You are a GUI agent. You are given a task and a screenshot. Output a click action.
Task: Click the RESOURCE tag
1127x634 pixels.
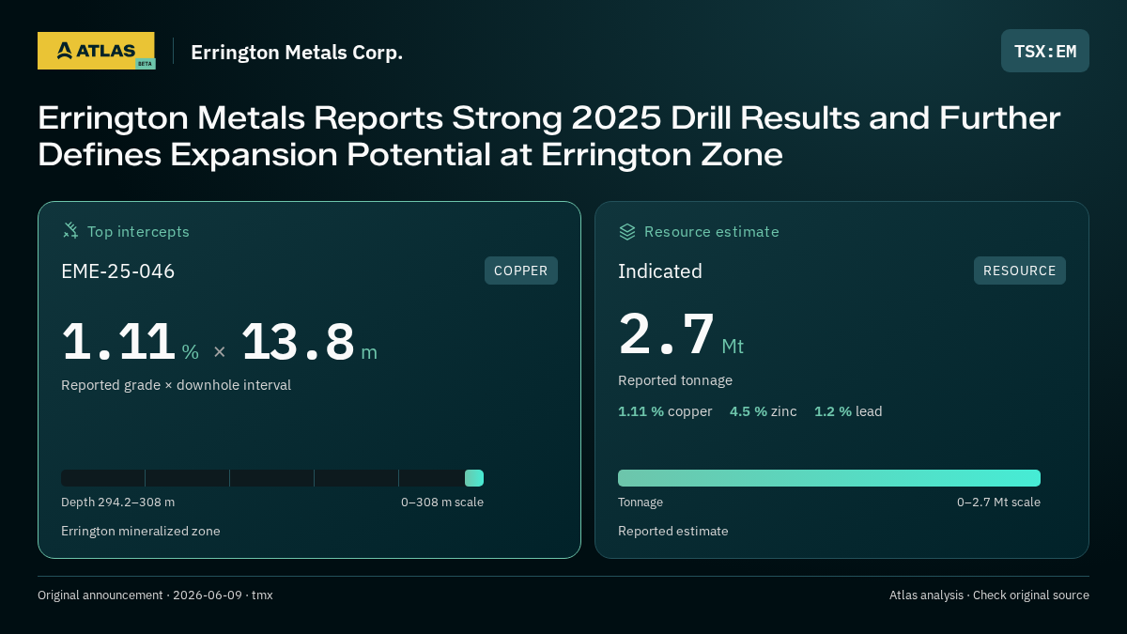(1019, 271)
